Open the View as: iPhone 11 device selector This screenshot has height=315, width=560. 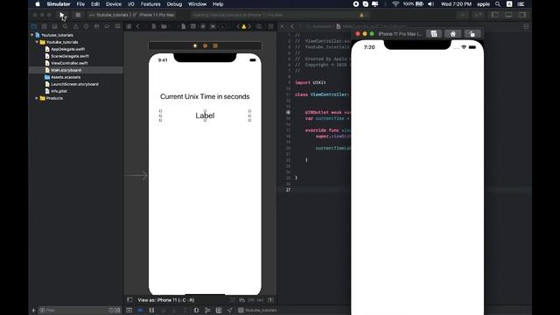point(166,300)
